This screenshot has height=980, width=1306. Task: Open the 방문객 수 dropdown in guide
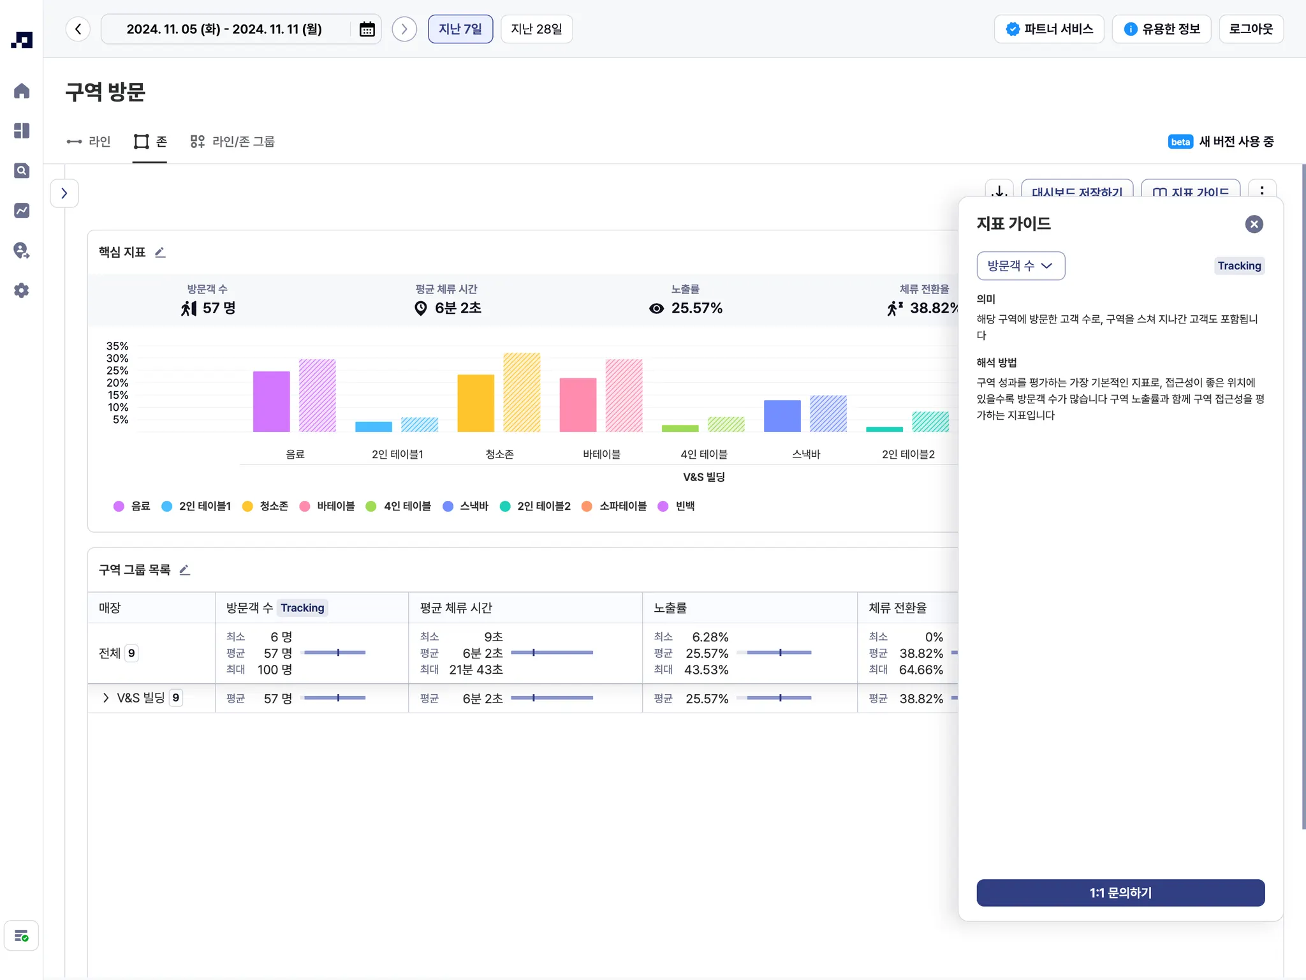coord(1020,266)
